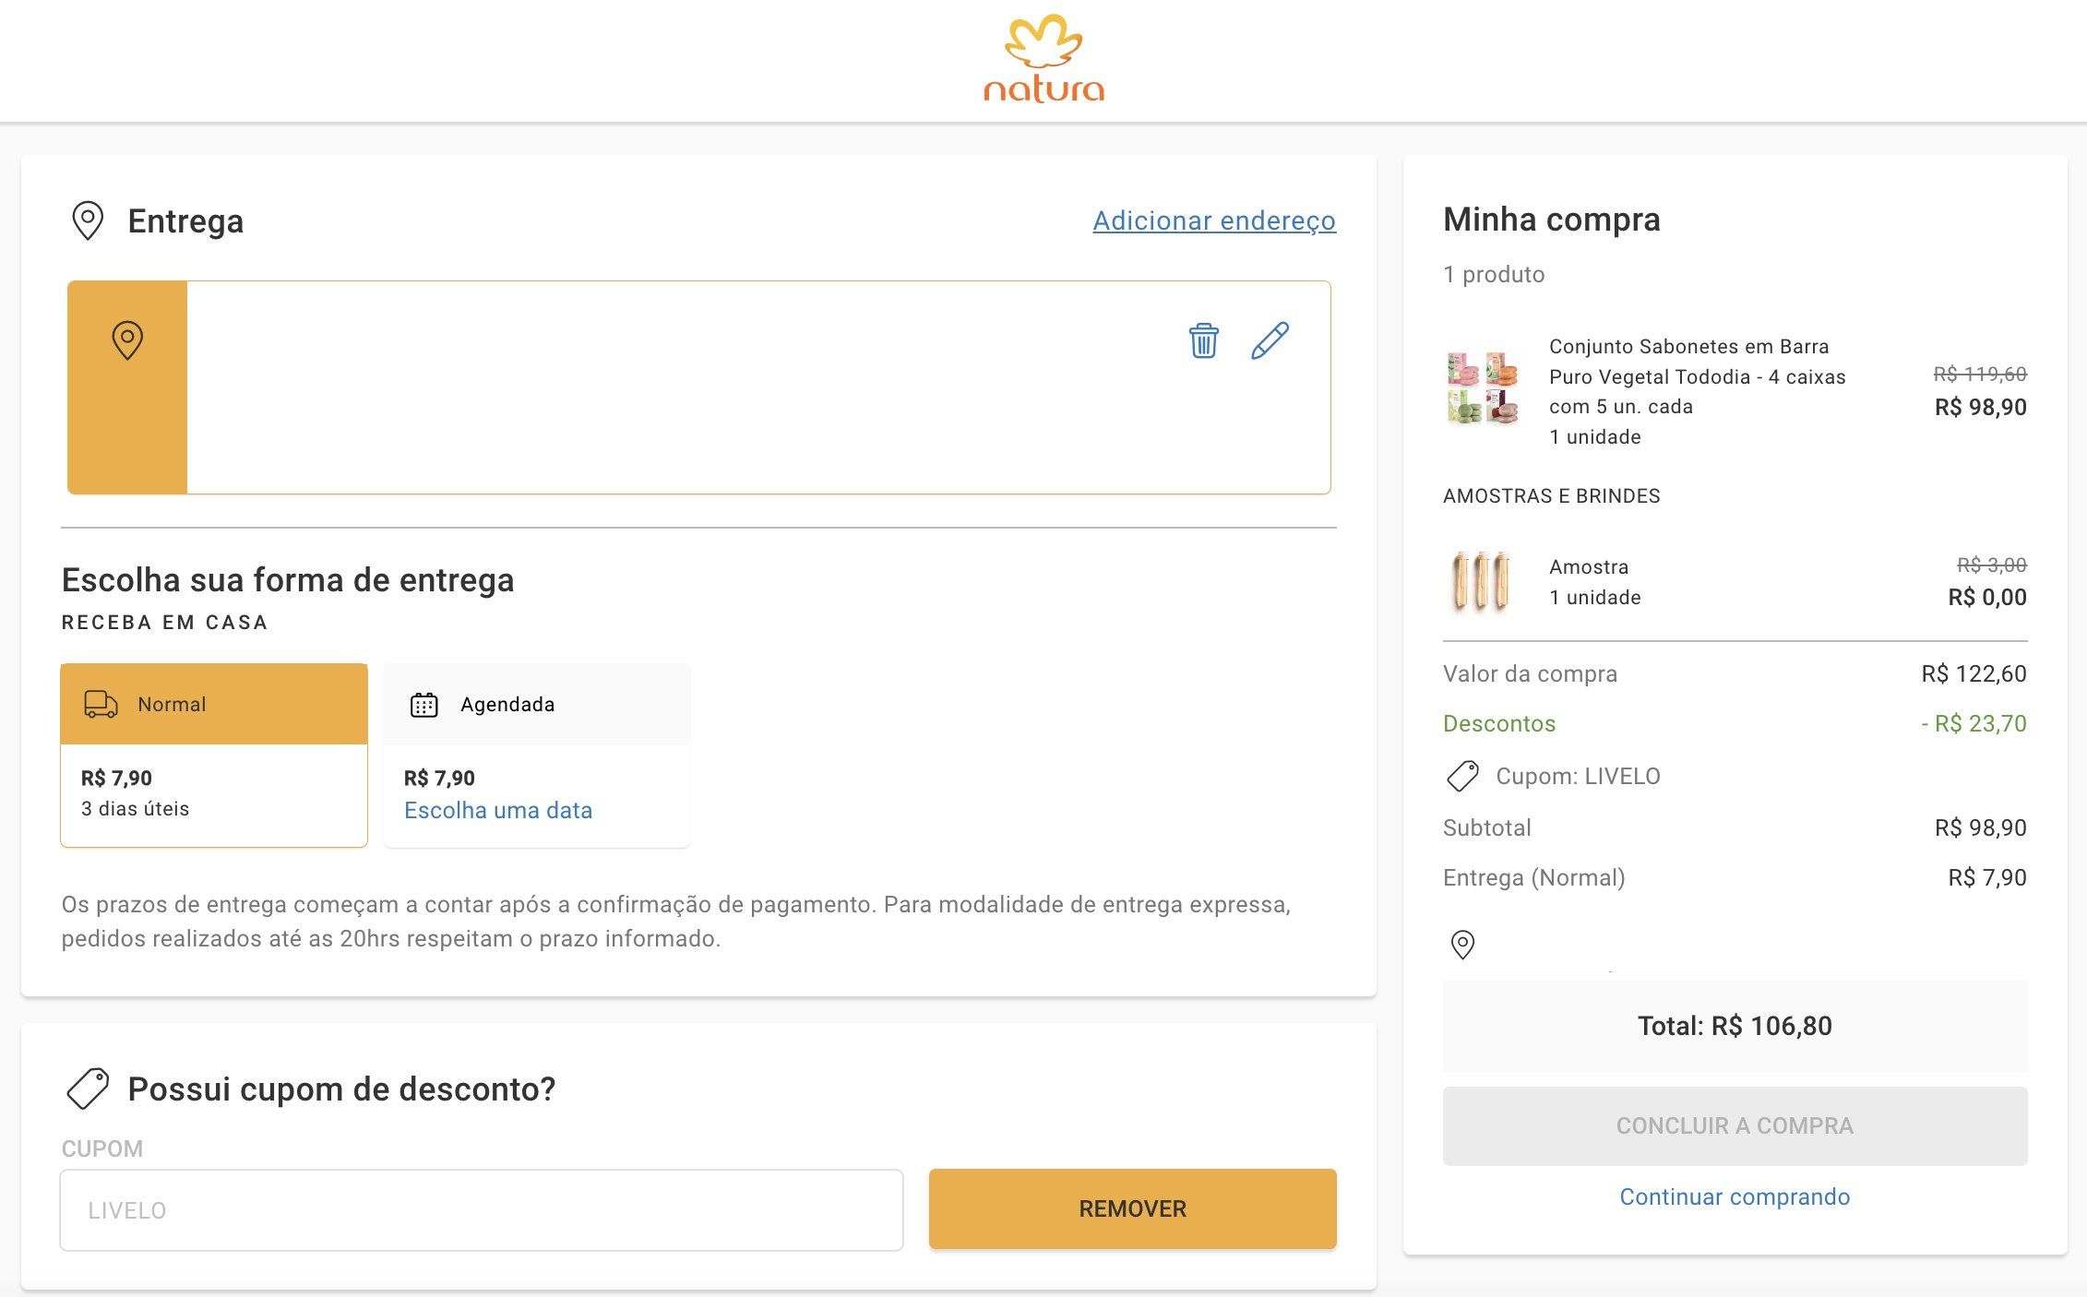
Task: Click the REMOVER coupon button
Action: pos(1132,1208)
